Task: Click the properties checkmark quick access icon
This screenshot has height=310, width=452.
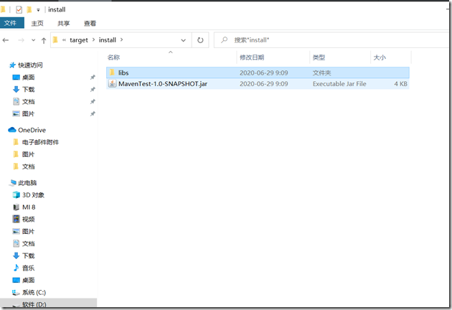Action: click(19, 10)
